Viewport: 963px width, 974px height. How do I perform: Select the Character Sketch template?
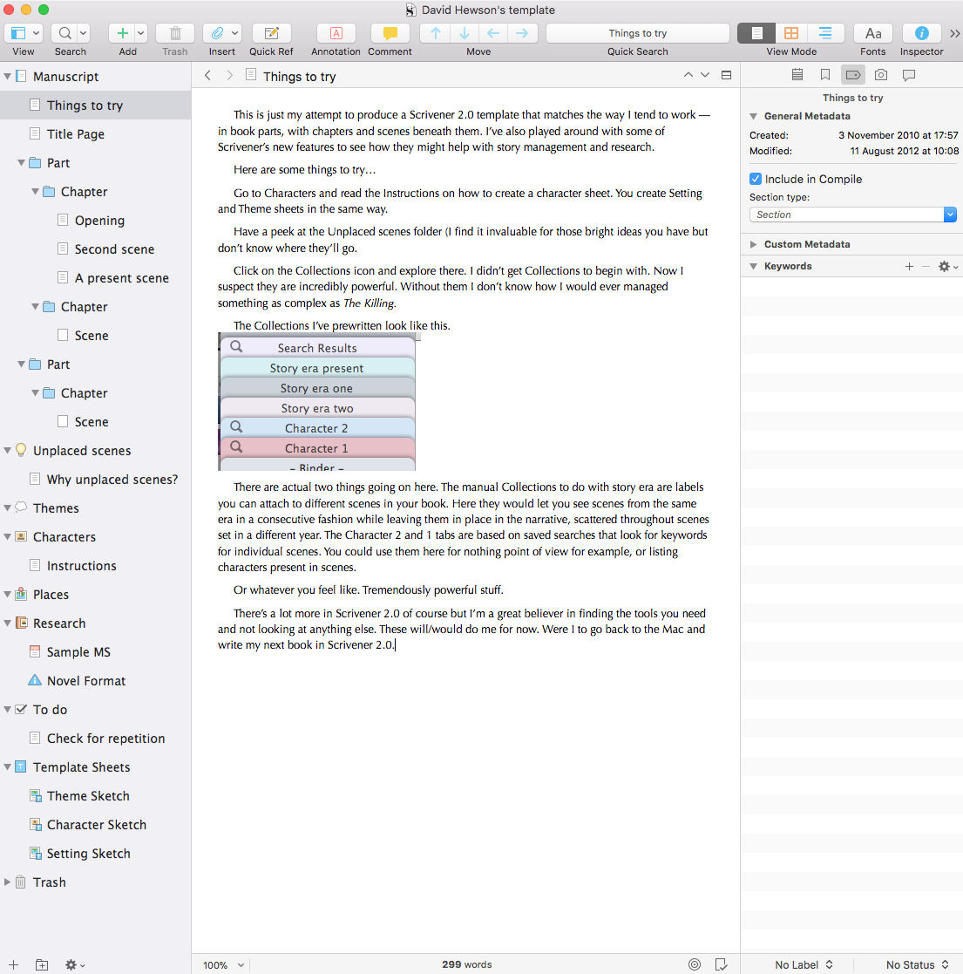point(97,825)
